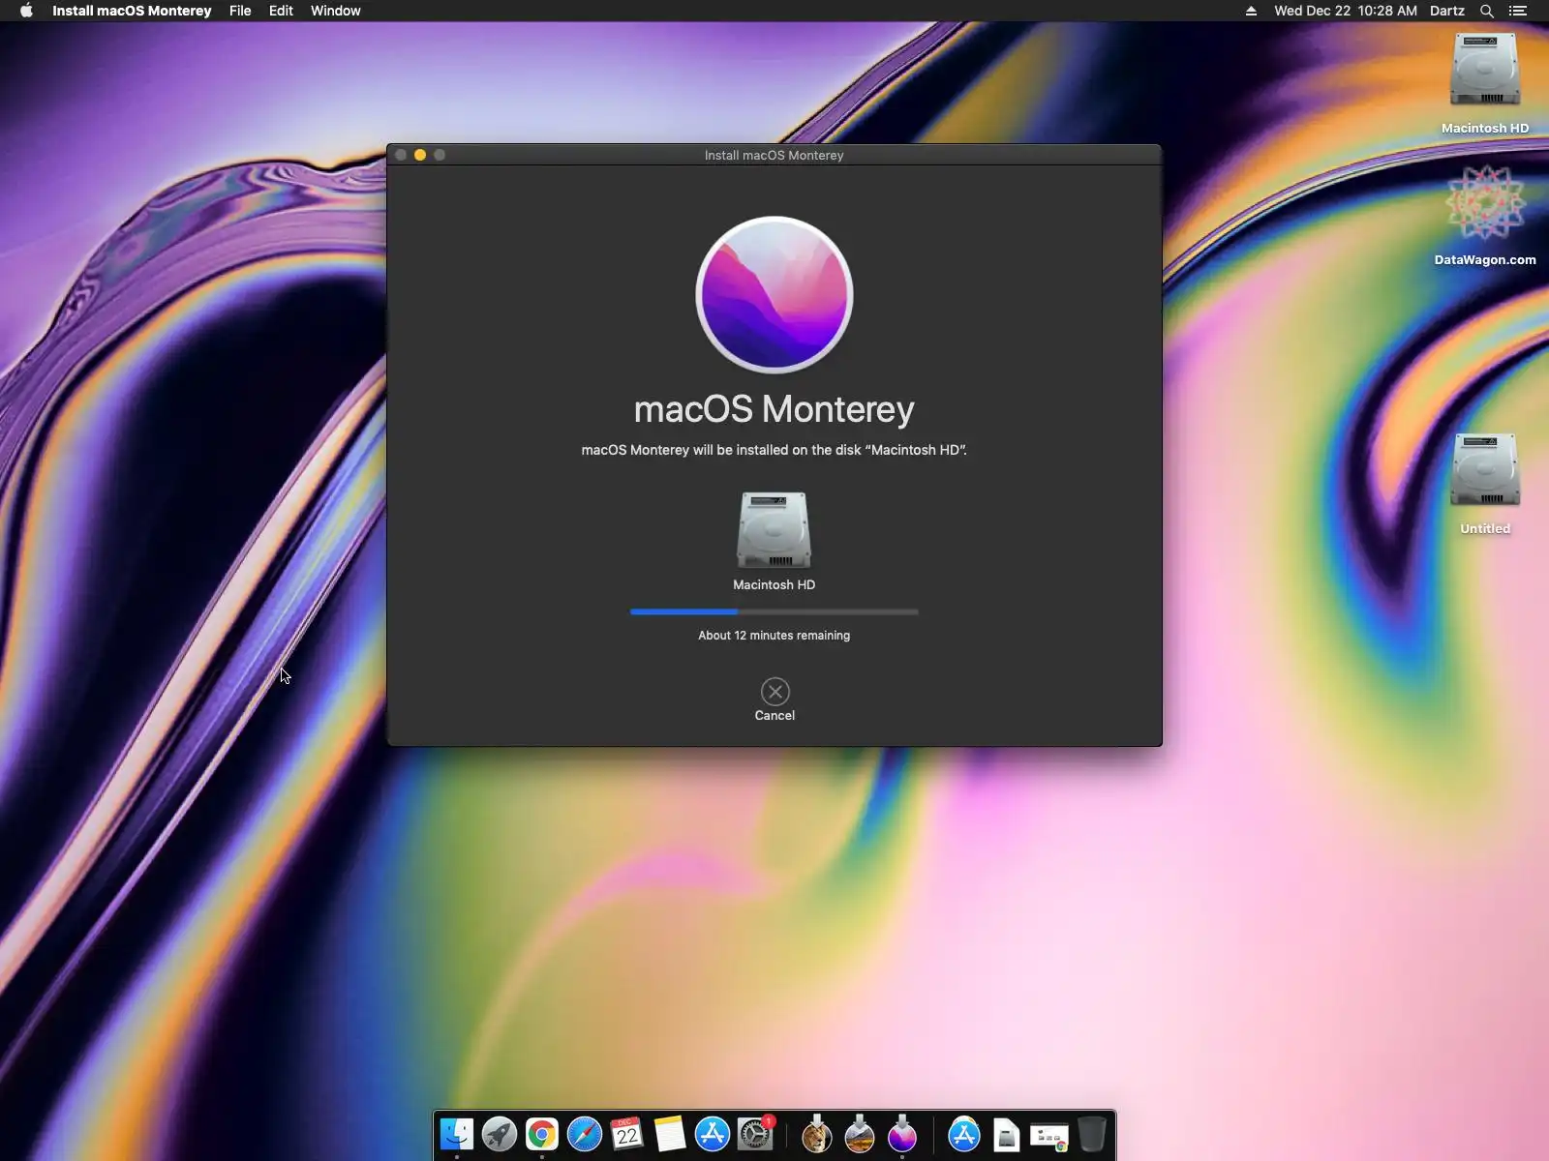Click the eject icon in the menu bar
1549x1161 pixels.
(1251, 11)
